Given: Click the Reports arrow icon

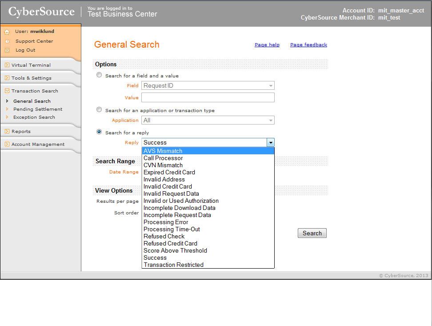Looking at the screenshot, I should tap(7, 131).
